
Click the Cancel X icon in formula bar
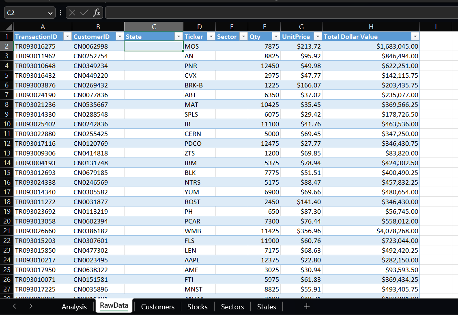pyautogui.click(x=73, y=13)
